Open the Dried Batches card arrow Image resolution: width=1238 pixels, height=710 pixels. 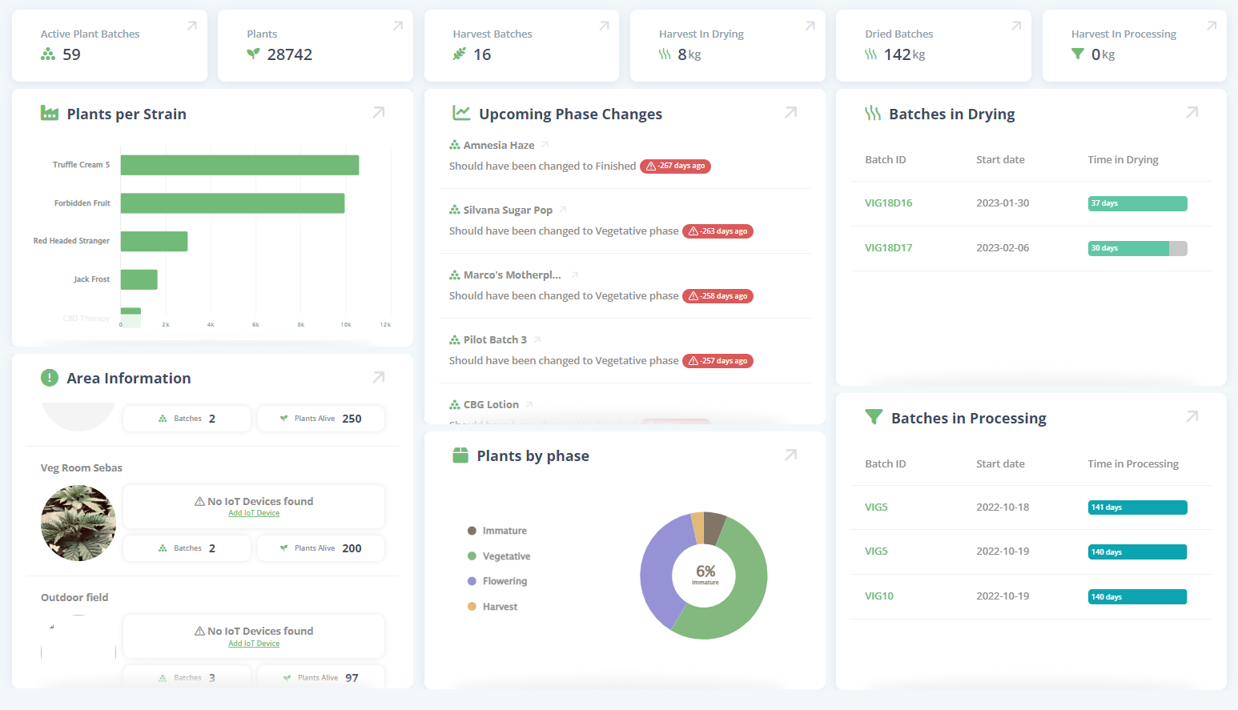tap(1016, 26)
